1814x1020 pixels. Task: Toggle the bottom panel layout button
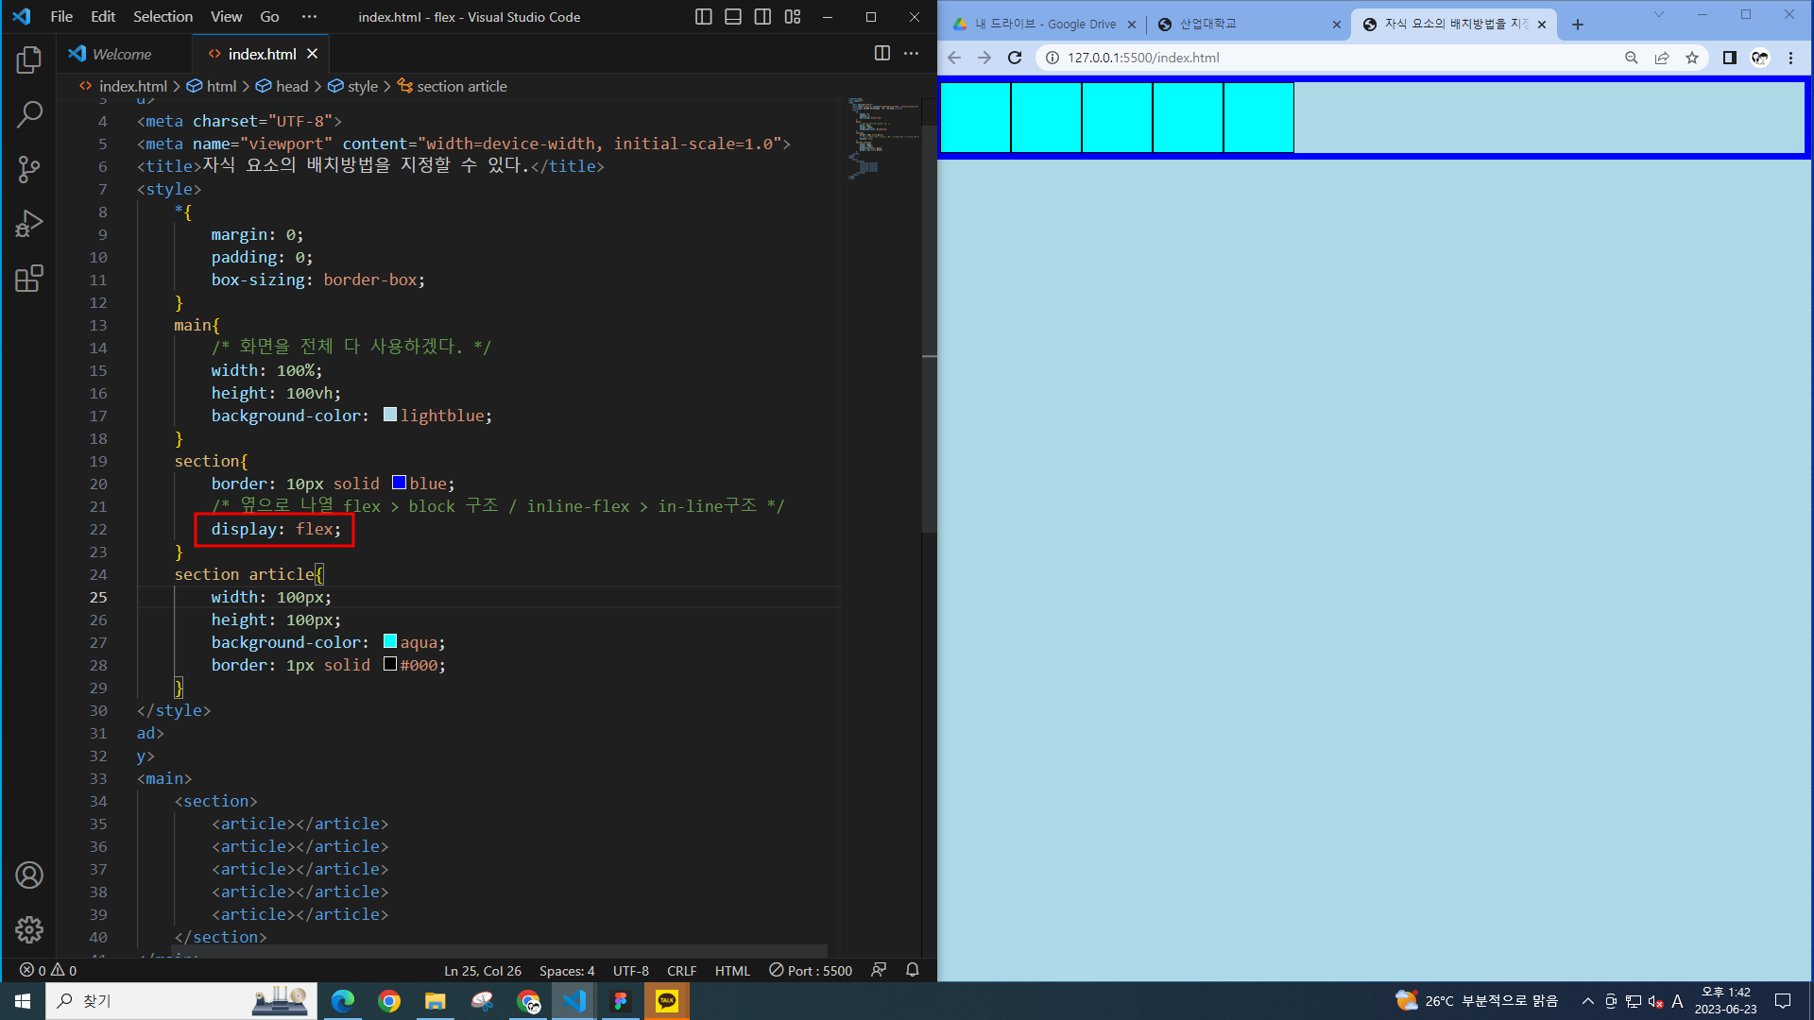[x=733, y=17]
